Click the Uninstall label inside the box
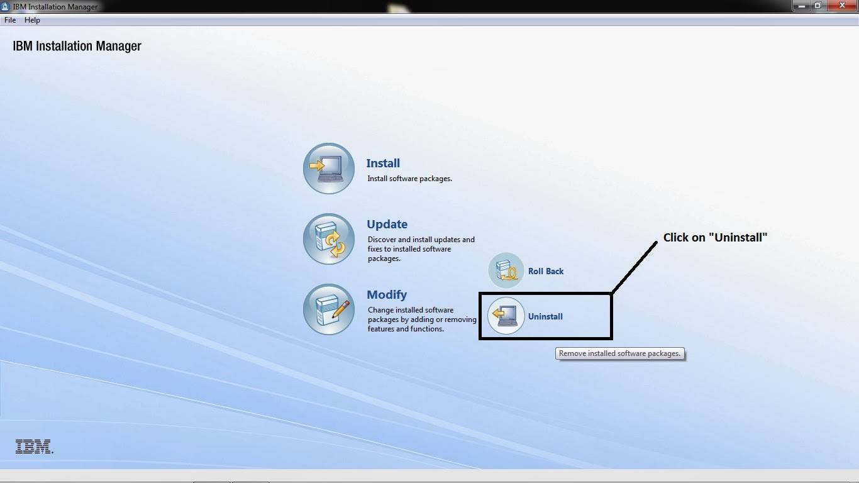This screenshot has height=483, width=859. pos(545,316)
